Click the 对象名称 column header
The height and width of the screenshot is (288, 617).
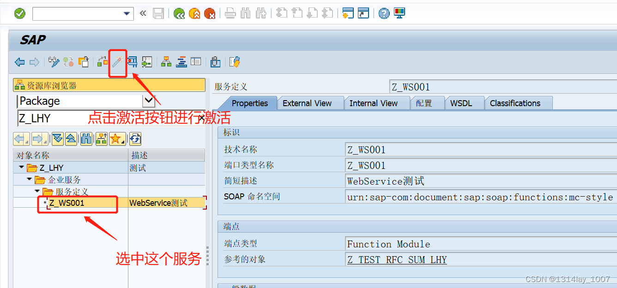click(x=71, y=155)
